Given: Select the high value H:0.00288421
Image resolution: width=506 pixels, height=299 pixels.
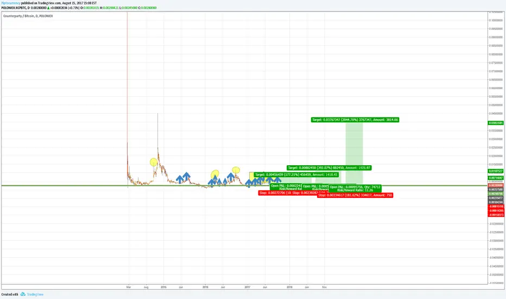Looking at the screenshot, I should 109,8.
